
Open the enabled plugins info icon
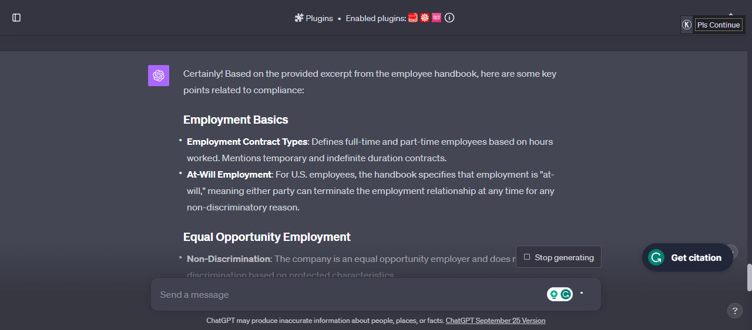point(449,18)
